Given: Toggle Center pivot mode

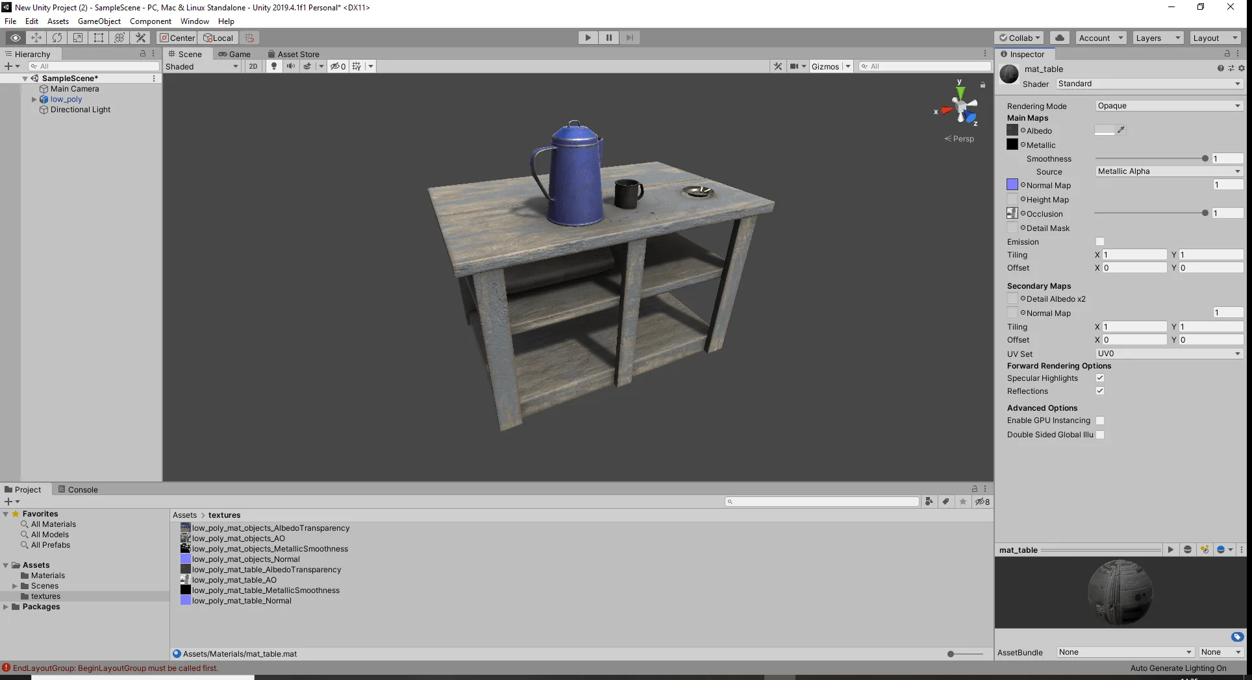Looking at the screenshot, I should (x=177, y=38).
